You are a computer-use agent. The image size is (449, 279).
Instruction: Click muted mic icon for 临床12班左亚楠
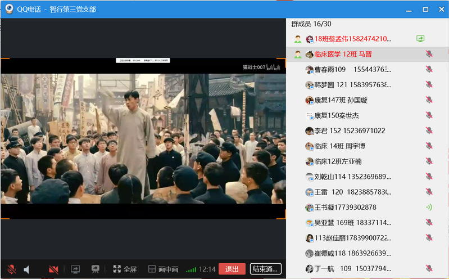click(x=429, y=161)
